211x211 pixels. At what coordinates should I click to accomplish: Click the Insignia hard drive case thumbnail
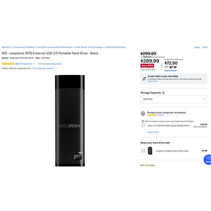pos(150,151)
